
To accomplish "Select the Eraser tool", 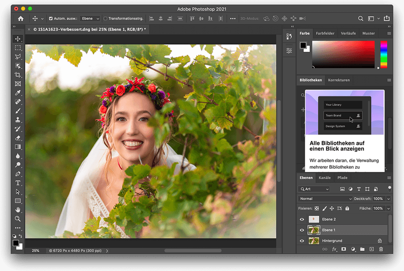I will 18,138.
